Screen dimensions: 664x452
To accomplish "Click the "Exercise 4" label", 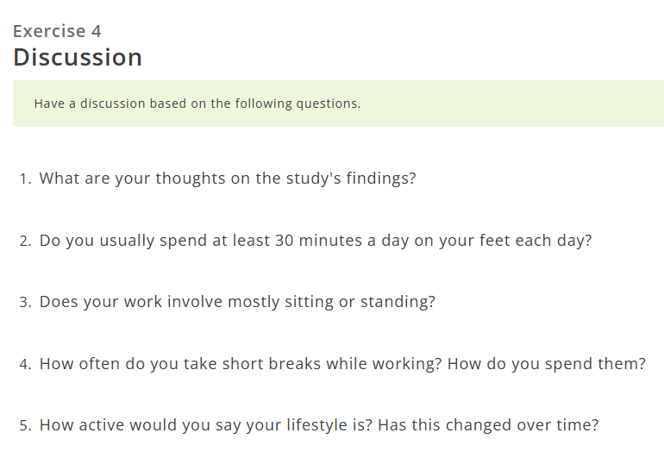I will coord(57,31).
